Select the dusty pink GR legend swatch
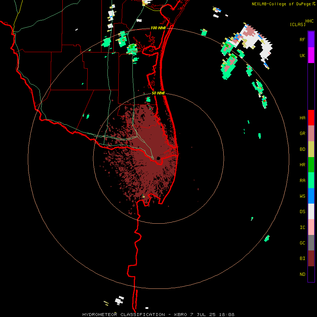Viewport: 317px width, 317px height. click(x=311, y=133)
